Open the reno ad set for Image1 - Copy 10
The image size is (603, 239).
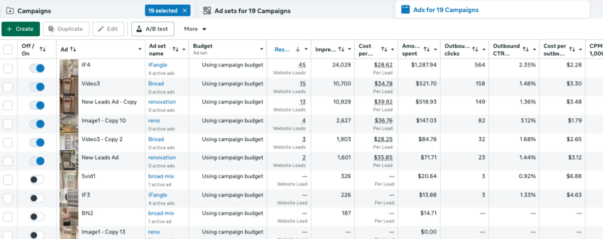tap(154, 121)
